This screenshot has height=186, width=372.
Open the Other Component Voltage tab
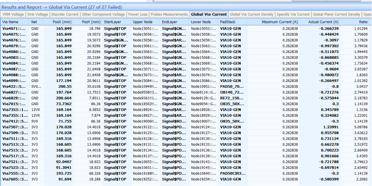[103, 14]
